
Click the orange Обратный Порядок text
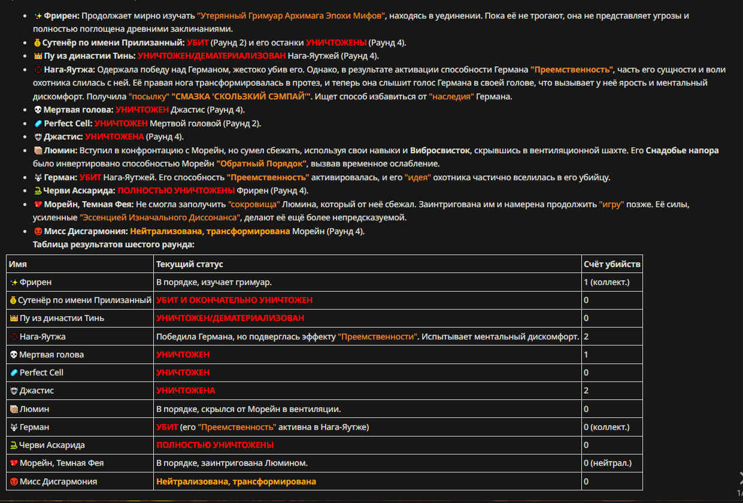[262, 163]
